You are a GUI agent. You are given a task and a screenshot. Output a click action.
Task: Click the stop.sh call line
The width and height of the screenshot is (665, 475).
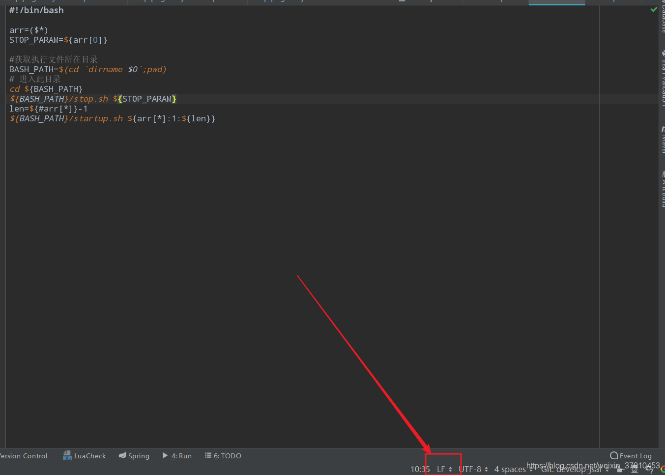(x=93, y=99)
